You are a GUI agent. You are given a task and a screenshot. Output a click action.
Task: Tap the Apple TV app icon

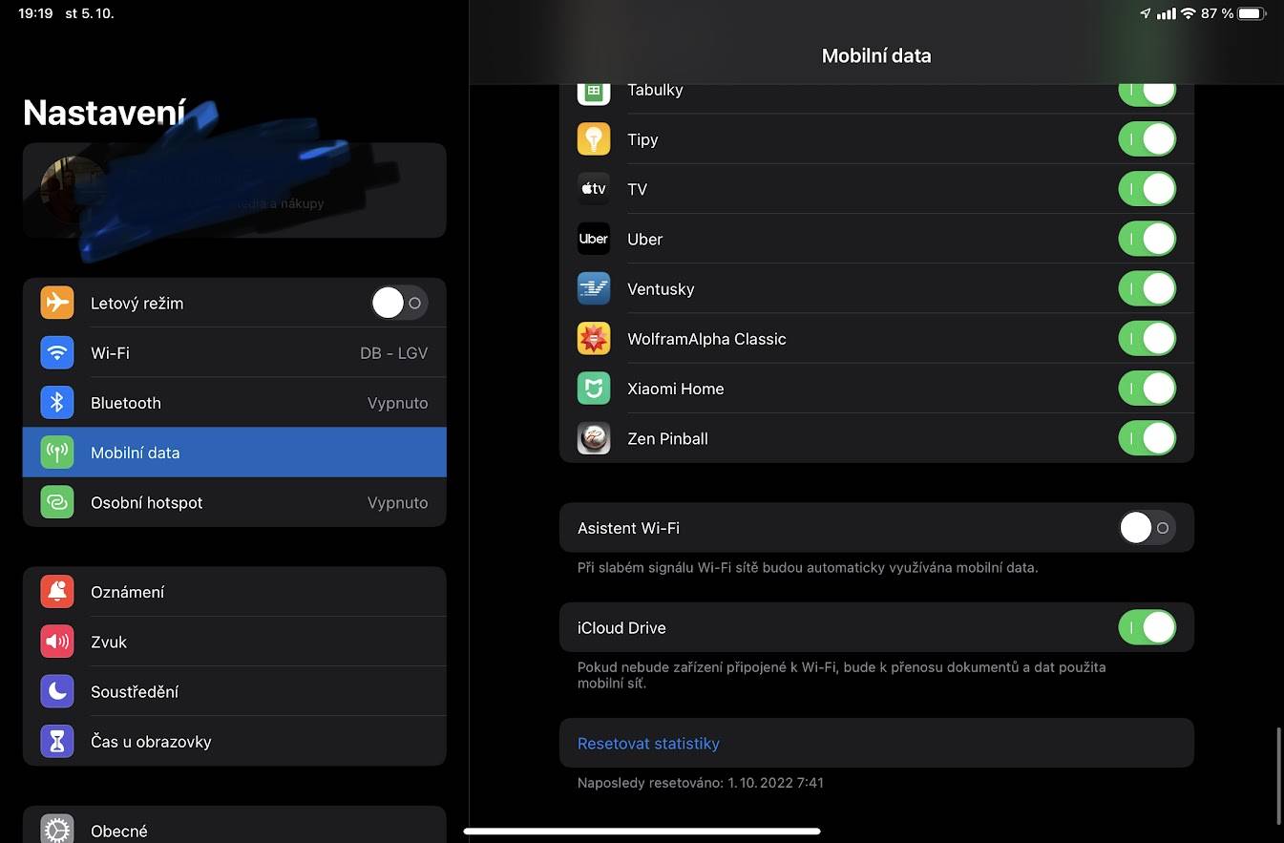594,189
